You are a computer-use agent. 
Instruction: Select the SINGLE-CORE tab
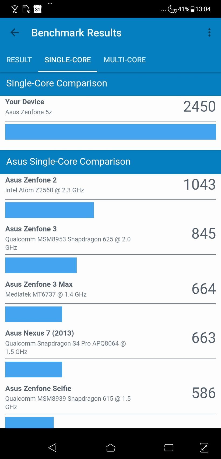pos(68,60)
